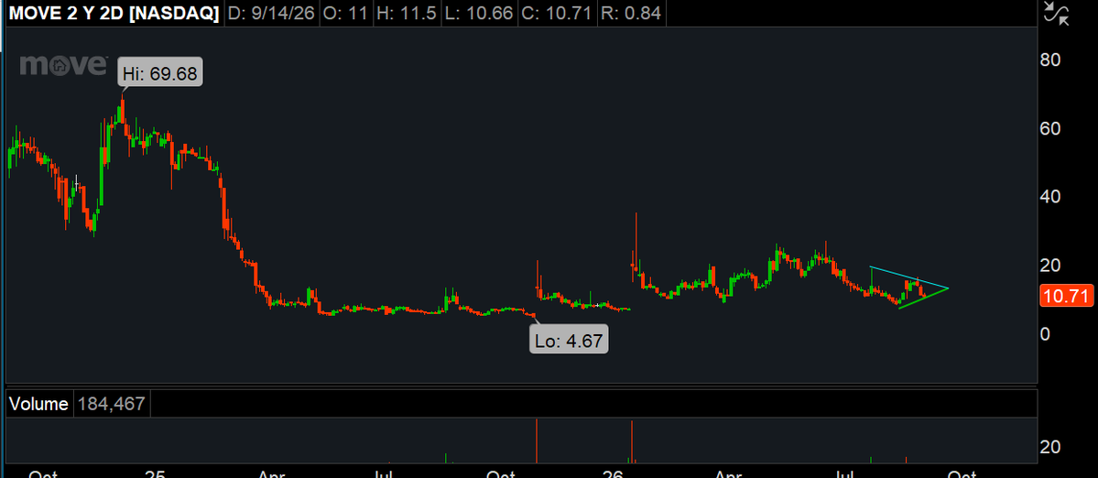Screen dimensions: 1098x478
Task: Click the 26 year label on time axis
Action: pyautogui.click(x=613, y=473)
